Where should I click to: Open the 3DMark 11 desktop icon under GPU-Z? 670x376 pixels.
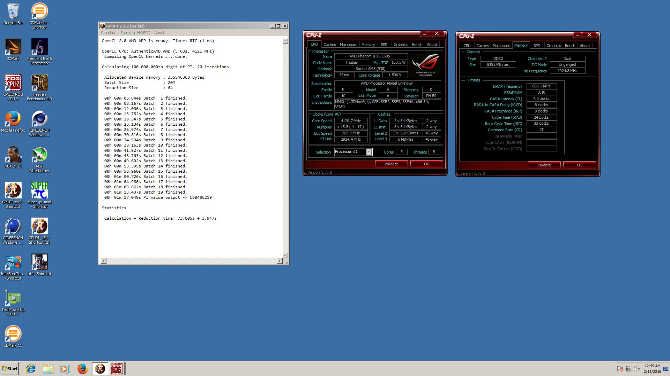[x=13, y=337]
